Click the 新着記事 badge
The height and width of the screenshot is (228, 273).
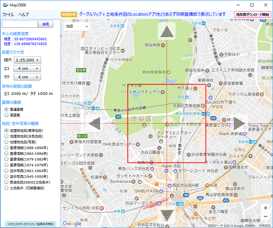tap(69, 14)
